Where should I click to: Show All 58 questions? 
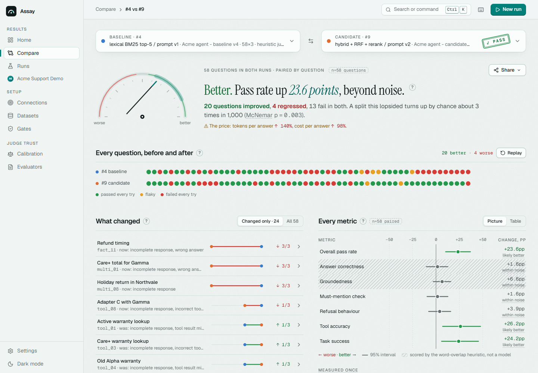(x=293, y=221)
